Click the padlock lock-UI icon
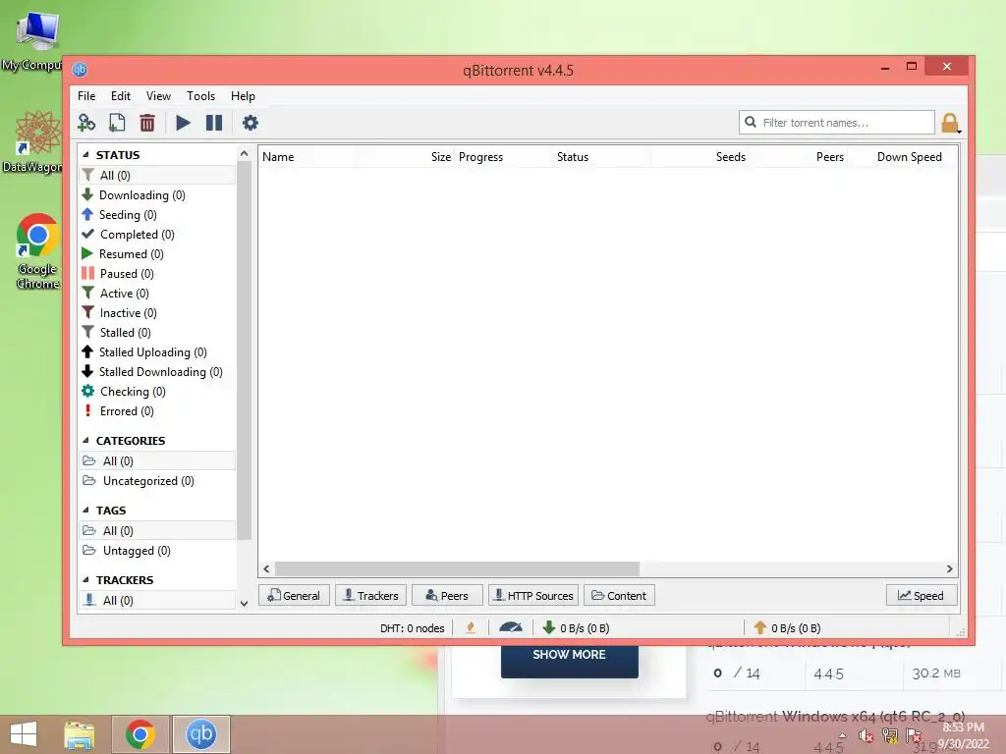This screenshot has height=754, width=1006. [950, 123]
